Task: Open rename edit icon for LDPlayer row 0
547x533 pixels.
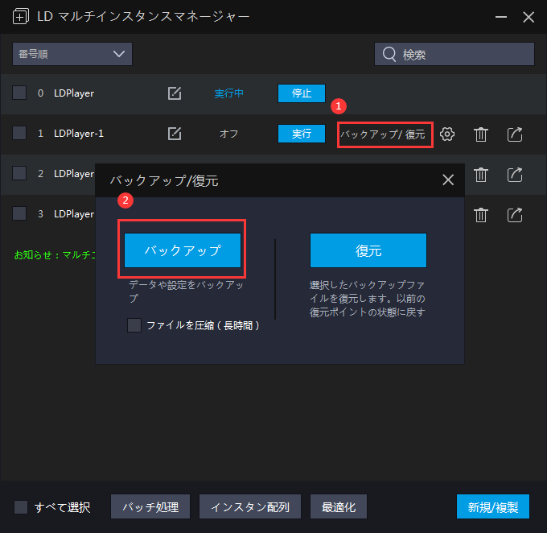Action: [175, 93]
